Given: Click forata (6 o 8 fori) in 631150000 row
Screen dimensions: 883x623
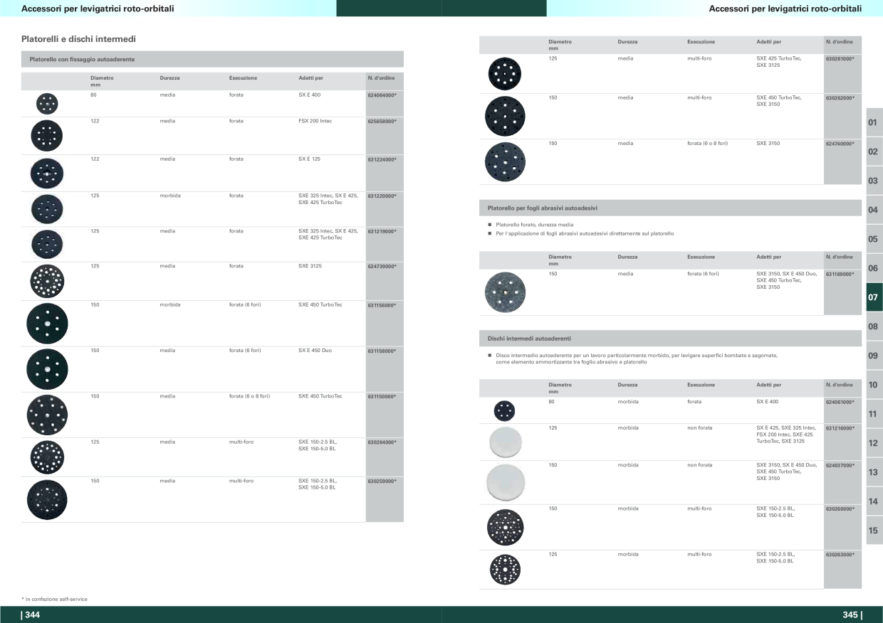Looking at the screenshot, I should click(x=249, y=396).
